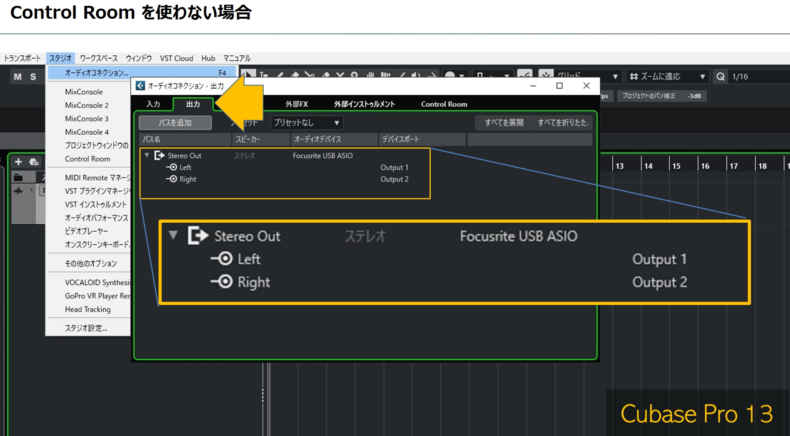Open the マニュアル menu
This screenshot has width=790, height=436.
(237, 58)
